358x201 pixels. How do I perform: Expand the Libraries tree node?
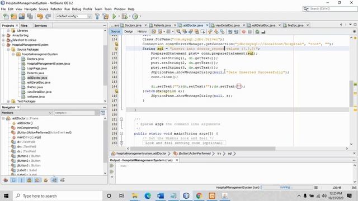click(x=8, y=31)
